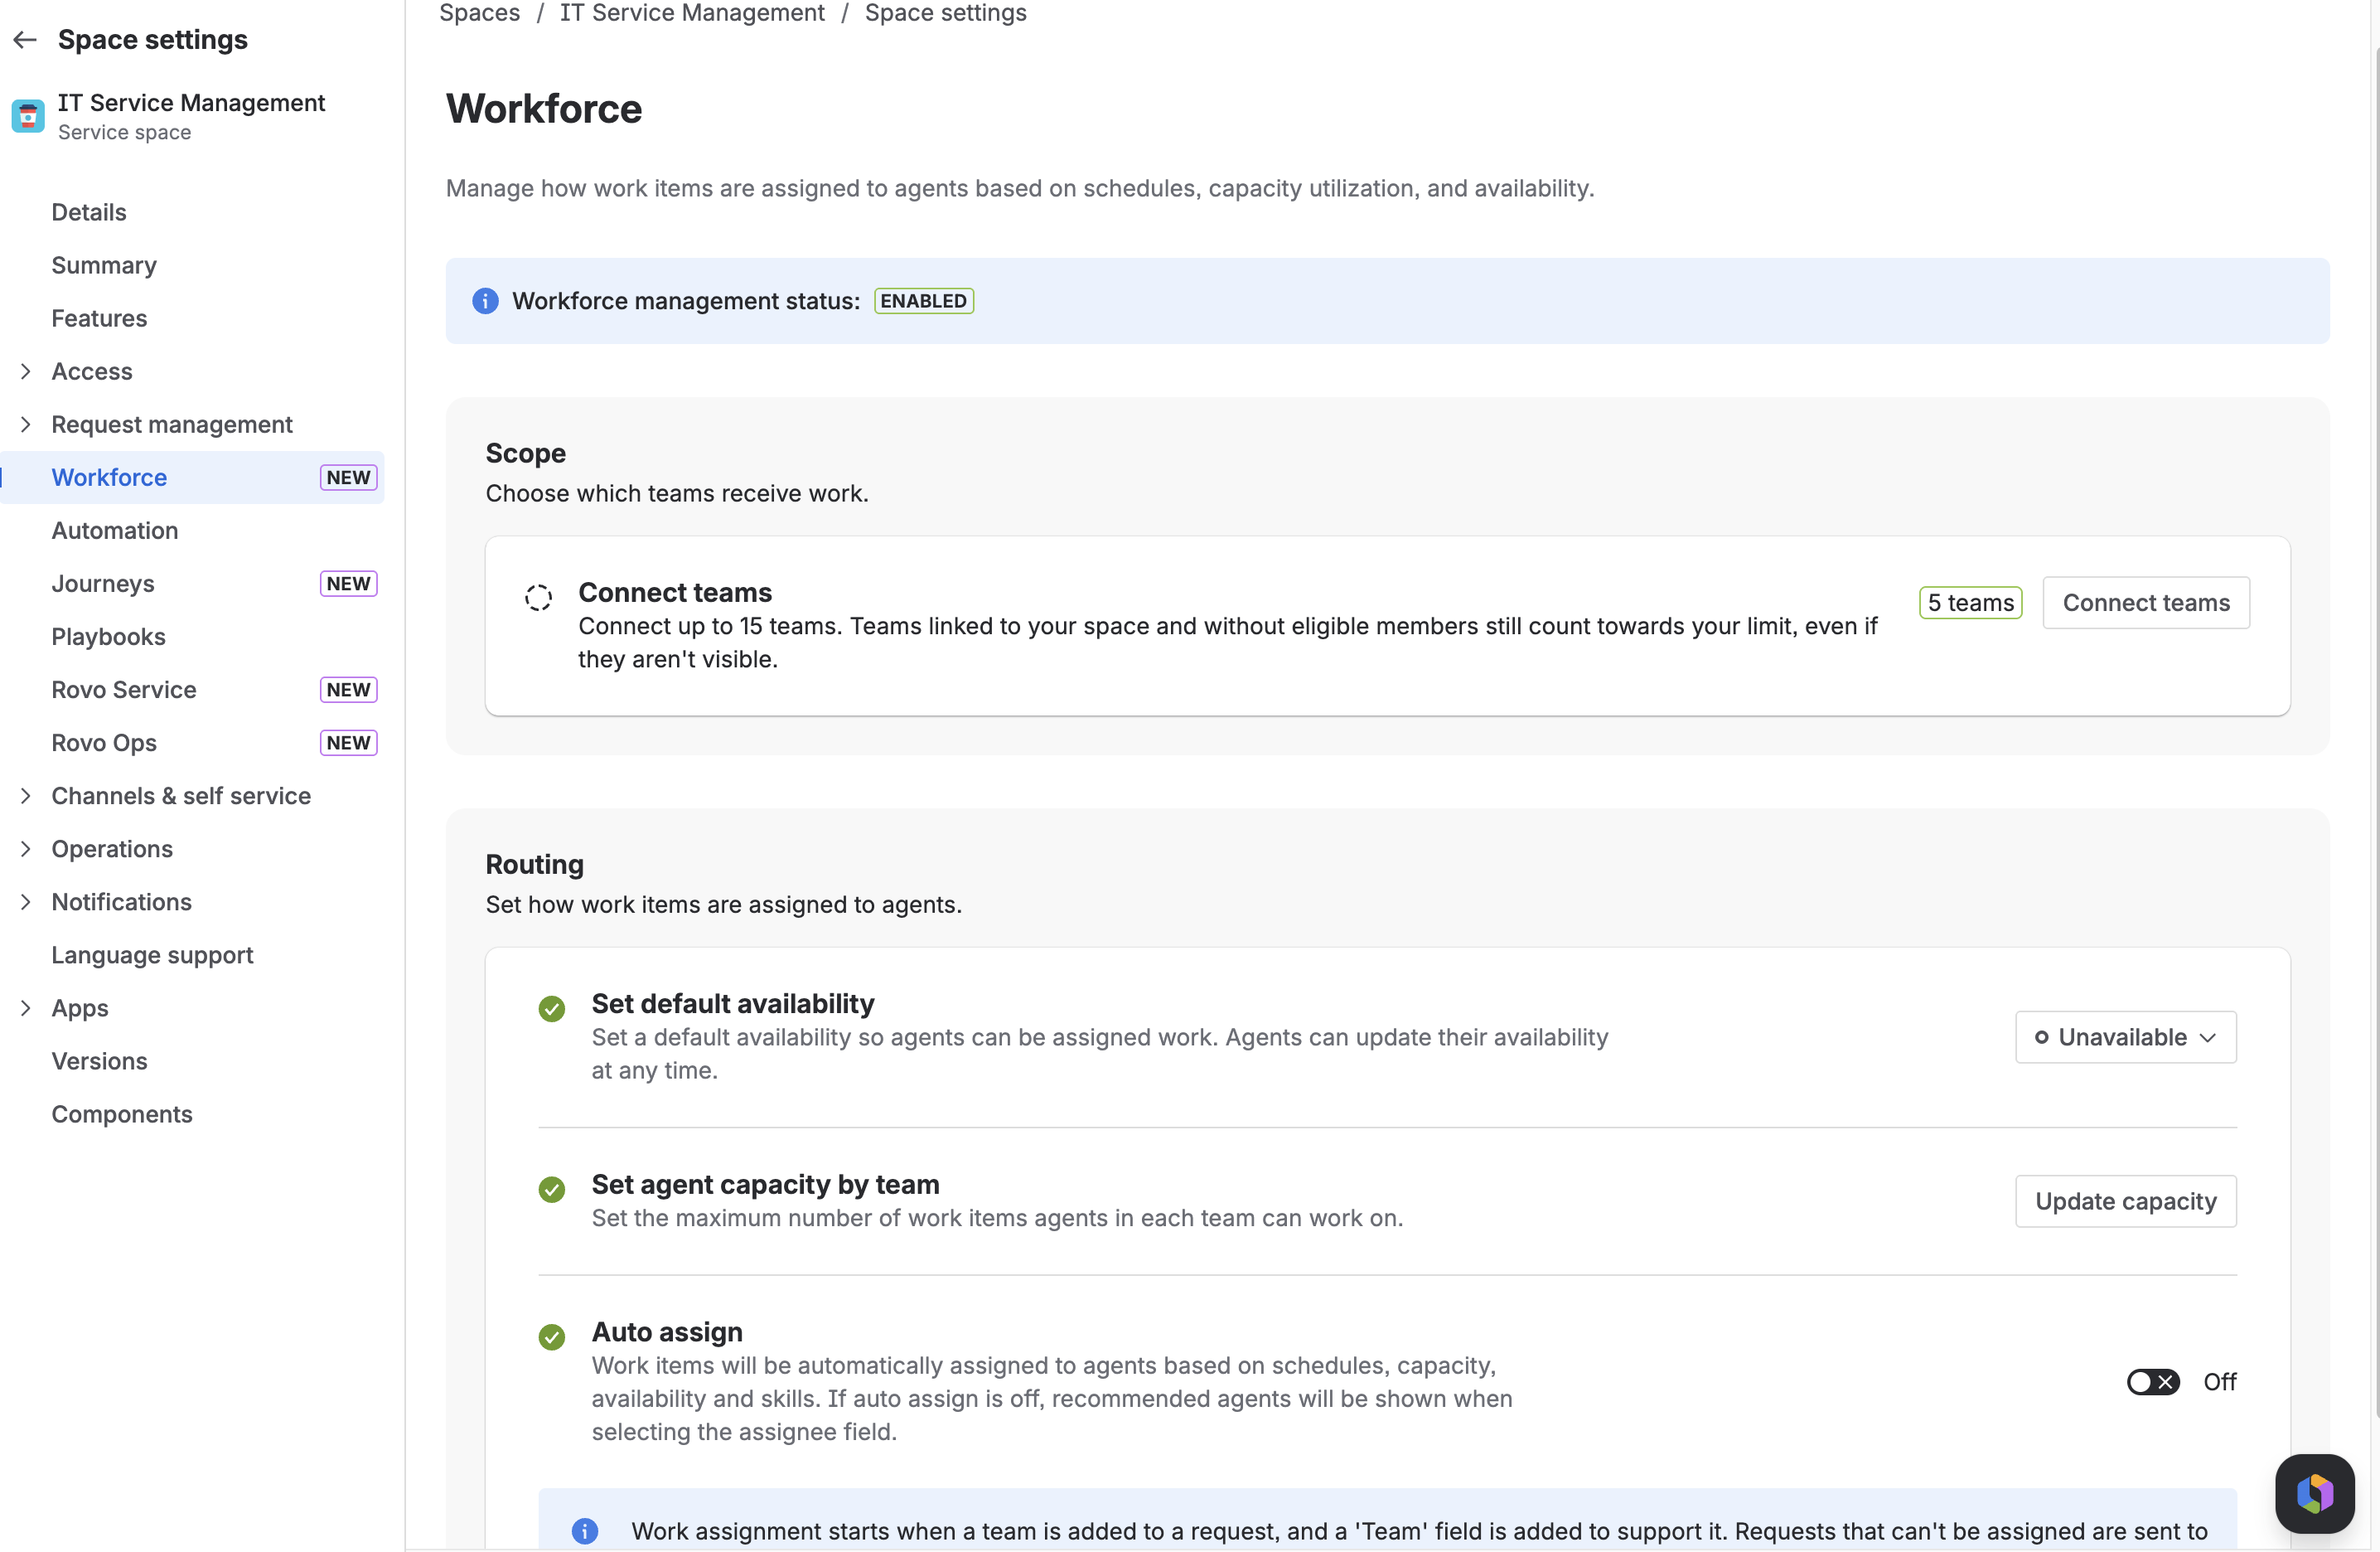Click green checkmark next to Auto assign
Image resolution: width=2380 pixels, height=1552 pixels.
[x=551, y=1337]
